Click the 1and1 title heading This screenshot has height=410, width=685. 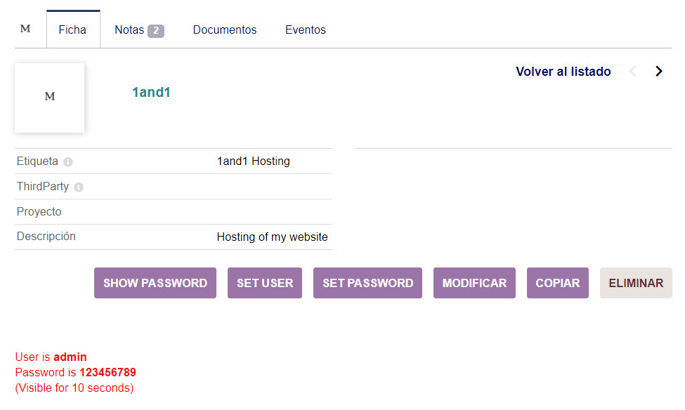coord(151,92)
